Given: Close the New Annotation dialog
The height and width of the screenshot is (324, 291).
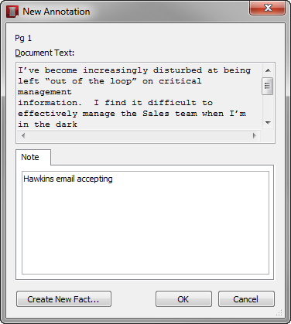Looking at the screenshot, I should pos(268,8).
